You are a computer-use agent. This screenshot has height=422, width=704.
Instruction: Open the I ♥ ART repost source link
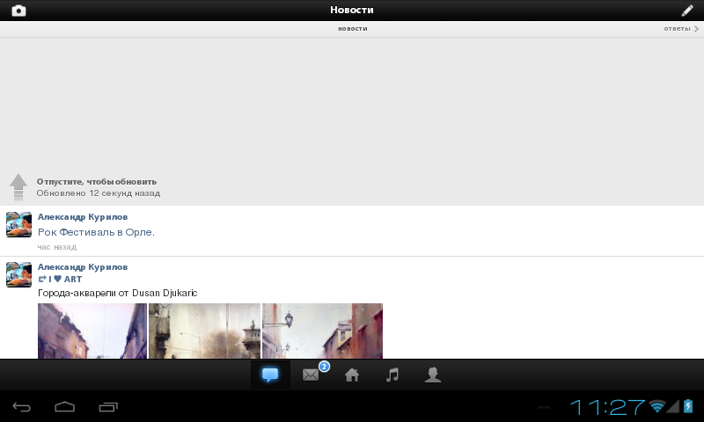click(65, 280)
